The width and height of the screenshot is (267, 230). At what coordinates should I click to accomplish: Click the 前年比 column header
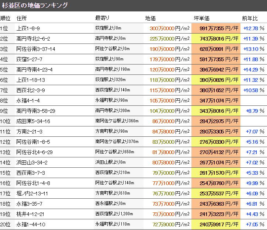[x=250, y=18]
